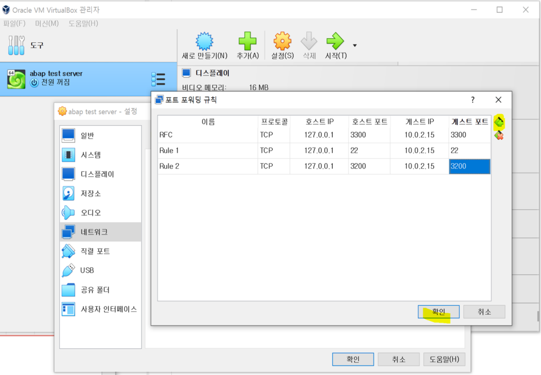Screen dimensions: 541x375
Task: Confirm port forwarding rules with 확인
Action: pos(439,312)
